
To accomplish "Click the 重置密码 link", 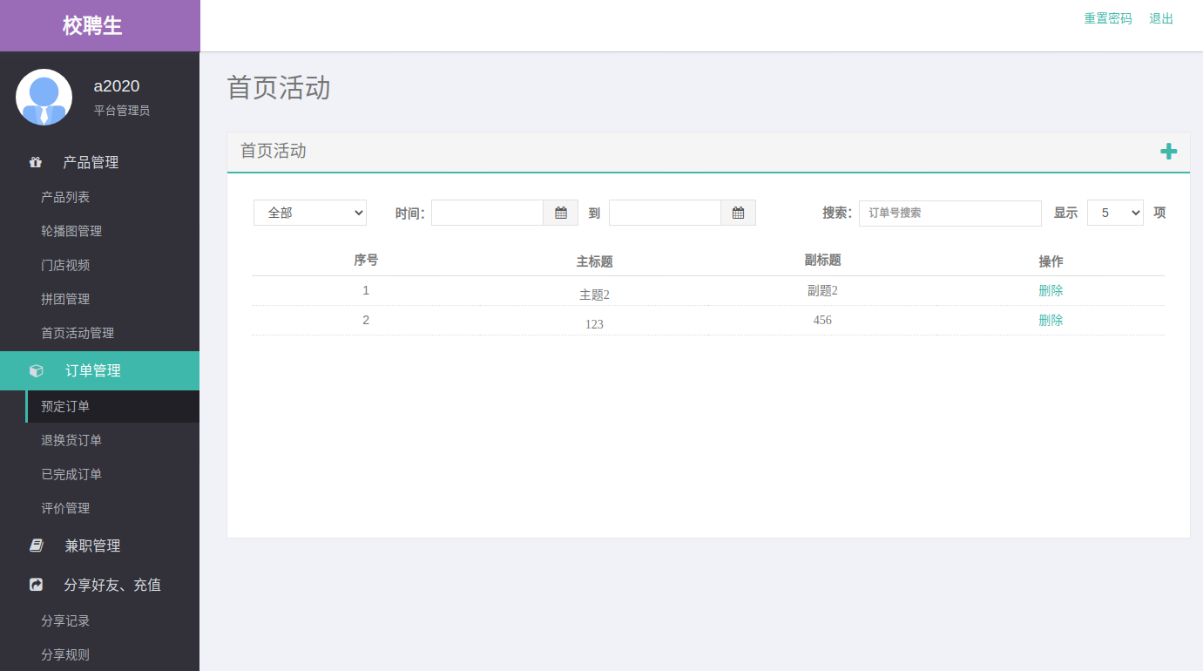I will pyautogui.click(x=1107, y=18).
